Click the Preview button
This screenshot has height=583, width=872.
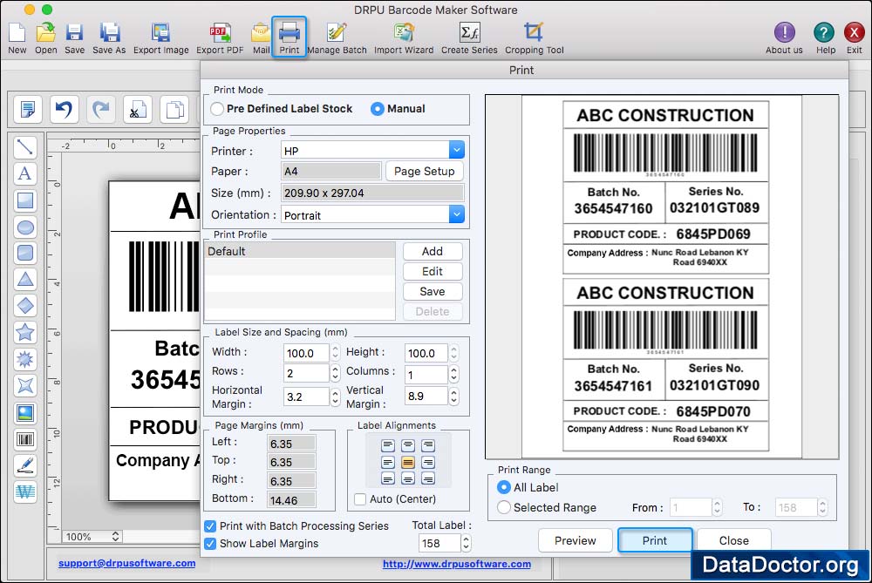575,540
